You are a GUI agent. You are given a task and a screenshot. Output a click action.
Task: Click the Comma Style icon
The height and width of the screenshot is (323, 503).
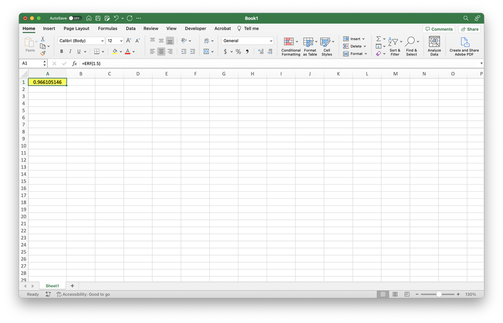point(247,52)
